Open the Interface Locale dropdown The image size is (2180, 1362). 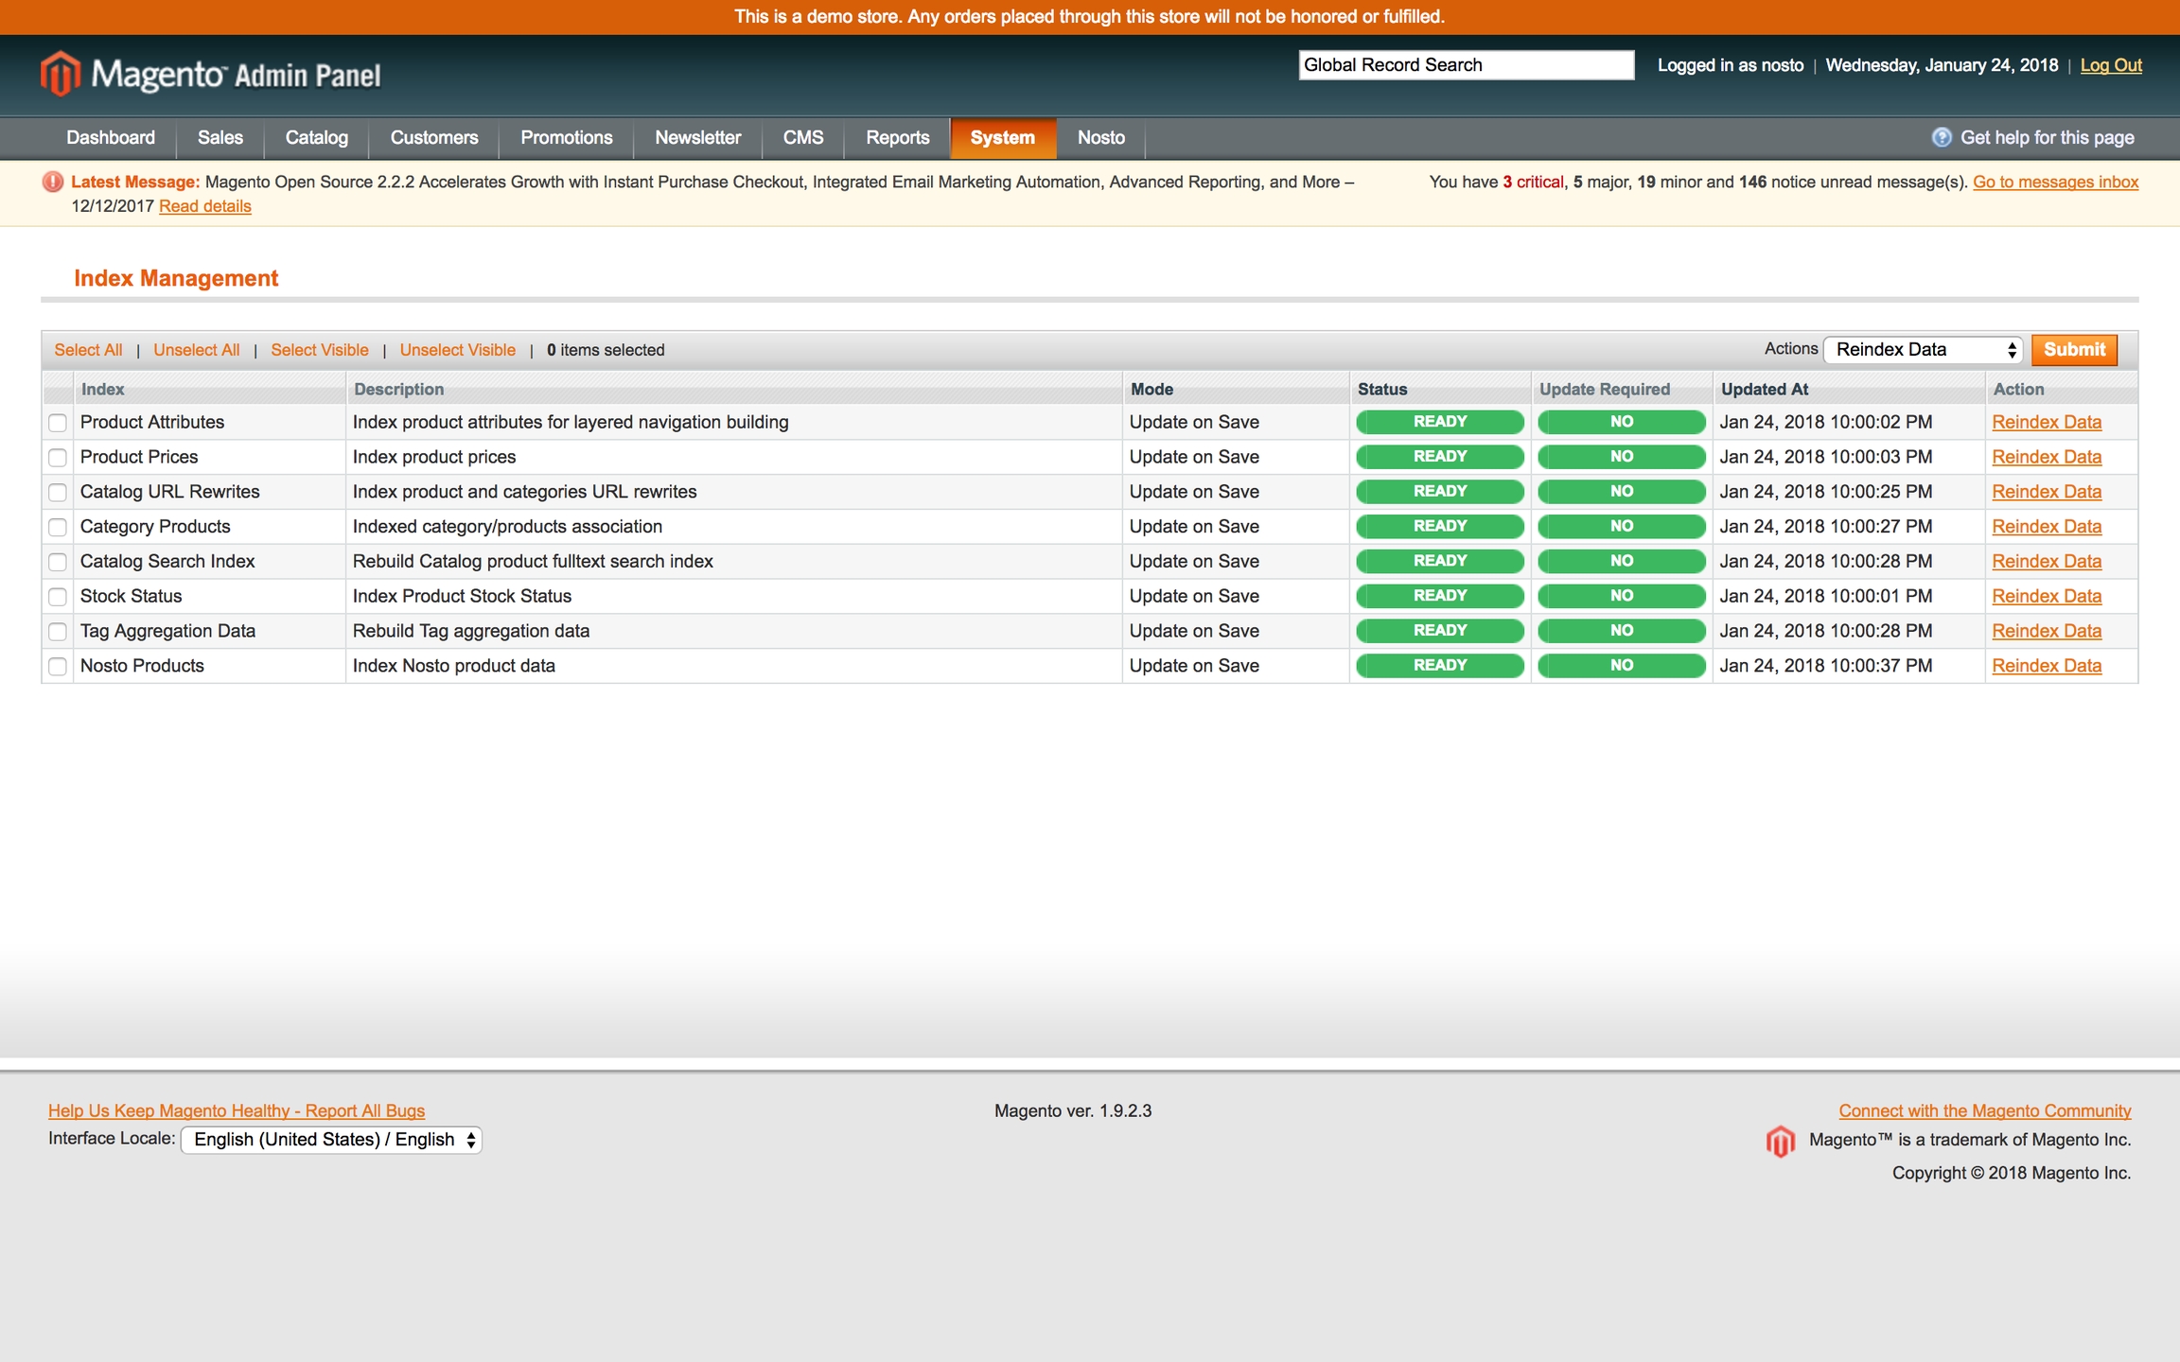pos(331,1140)
